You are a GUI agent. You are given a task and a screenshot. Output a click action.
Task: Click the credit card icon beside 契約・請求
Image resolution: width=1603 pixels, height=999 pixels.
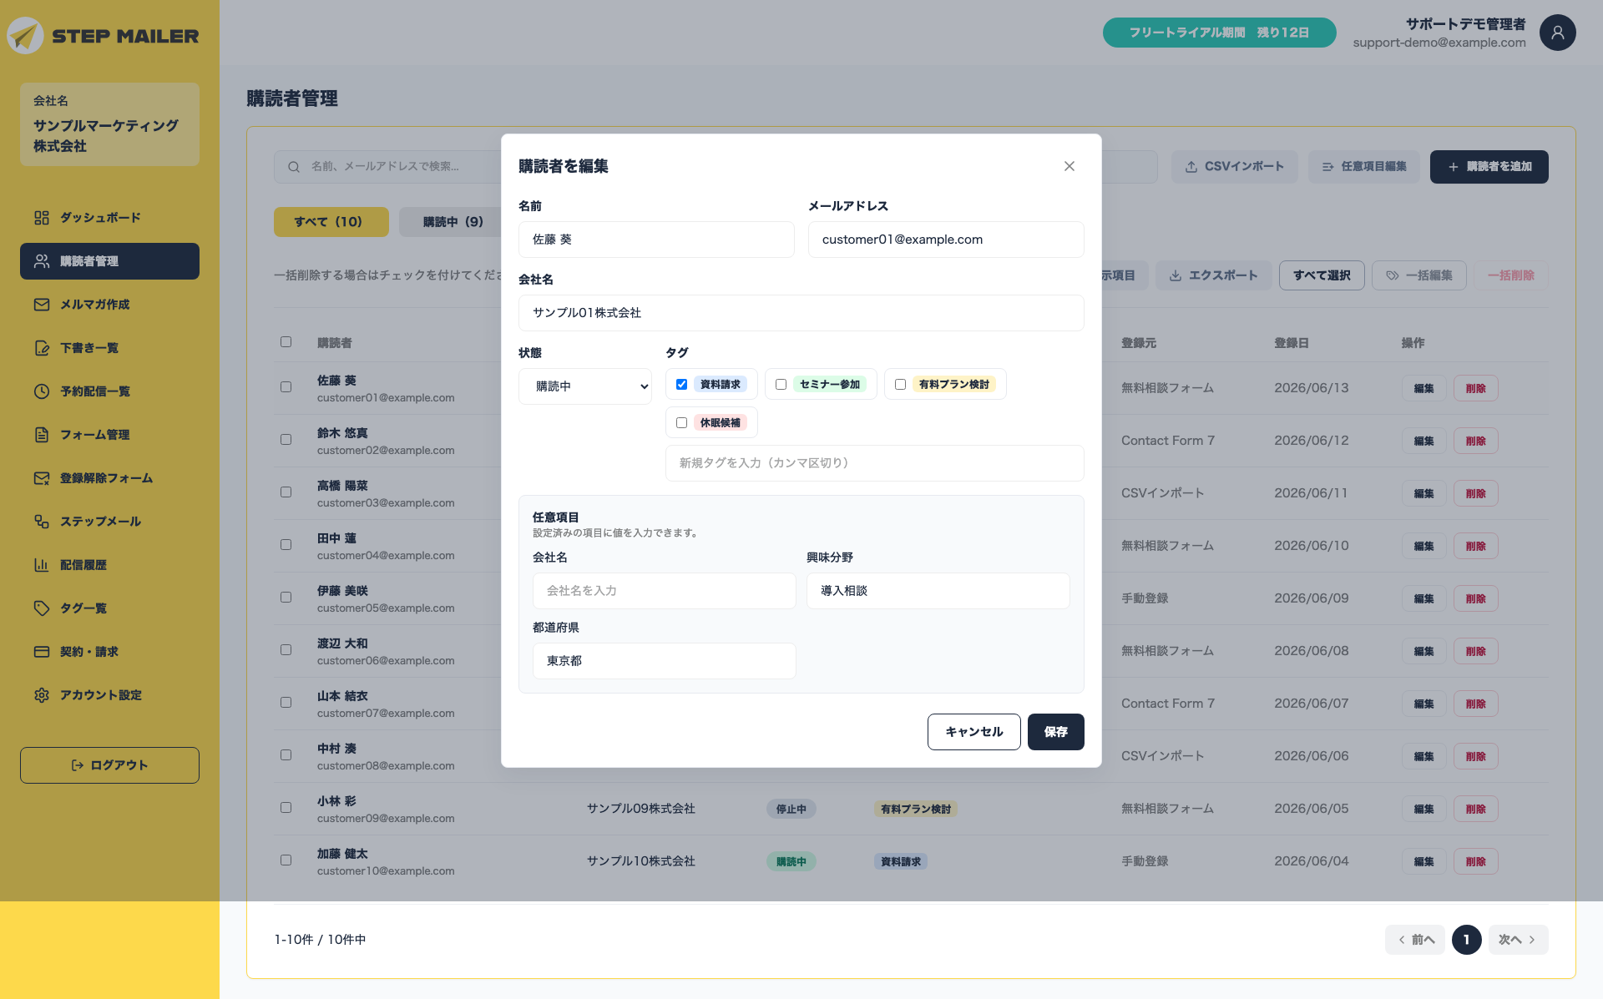click(x=42, y=652)
